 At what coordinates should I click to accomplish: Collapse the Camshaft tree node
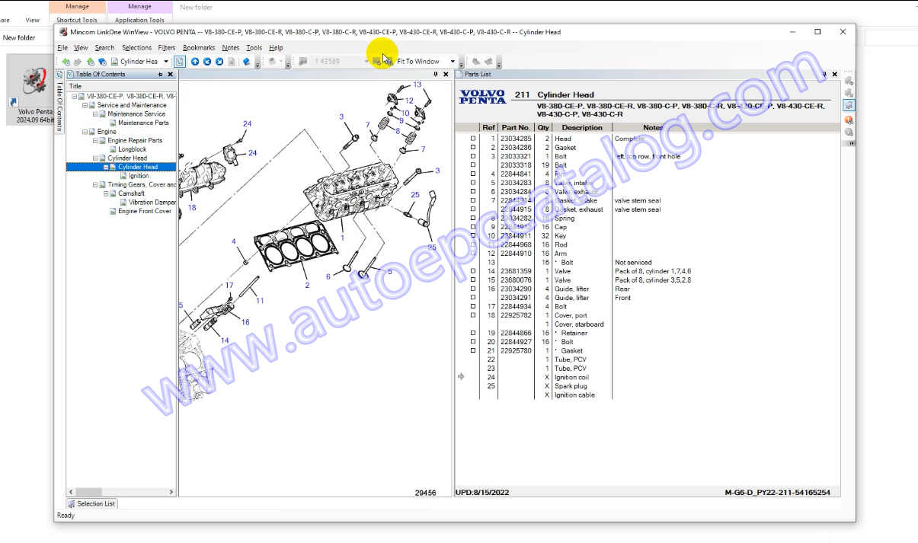(106, 193)
